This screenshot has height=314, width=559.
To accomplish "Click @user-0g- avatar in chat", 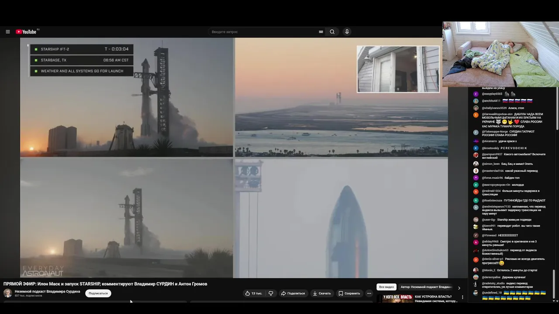I will [476, 220].
